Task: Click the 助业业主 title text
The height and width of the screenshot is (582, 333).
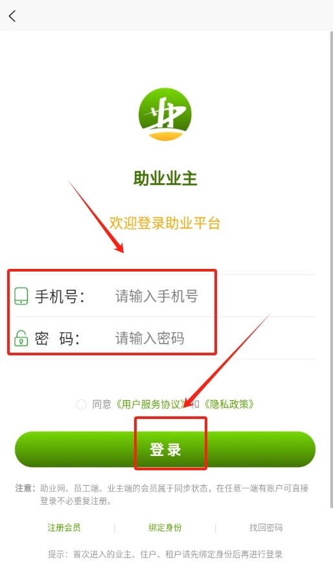Action: (x=165, y=179)
